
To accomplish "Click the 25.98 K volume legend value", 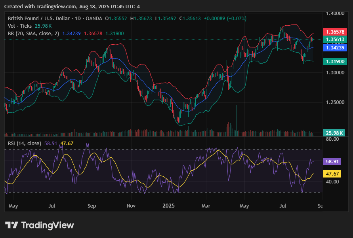I will click(x=43, y=26).
